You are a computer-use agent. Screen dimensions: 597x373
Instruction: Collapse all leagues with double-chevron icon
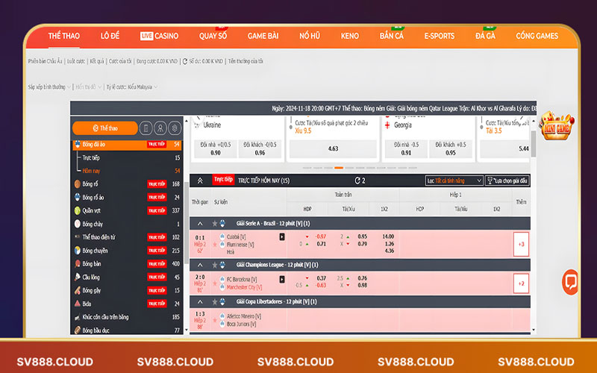[x=200, y=181]
